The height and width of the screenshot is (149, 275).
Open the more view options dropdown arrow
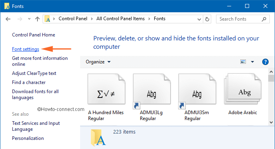pos(252,62)
